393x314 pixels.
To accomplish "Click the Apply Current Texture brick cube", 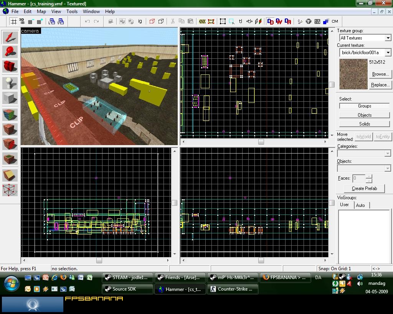I will coord(10,129).
